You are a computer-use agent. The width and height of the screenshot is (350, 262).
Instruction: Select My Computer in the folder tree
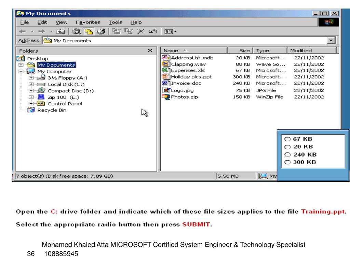coord(54,71)
